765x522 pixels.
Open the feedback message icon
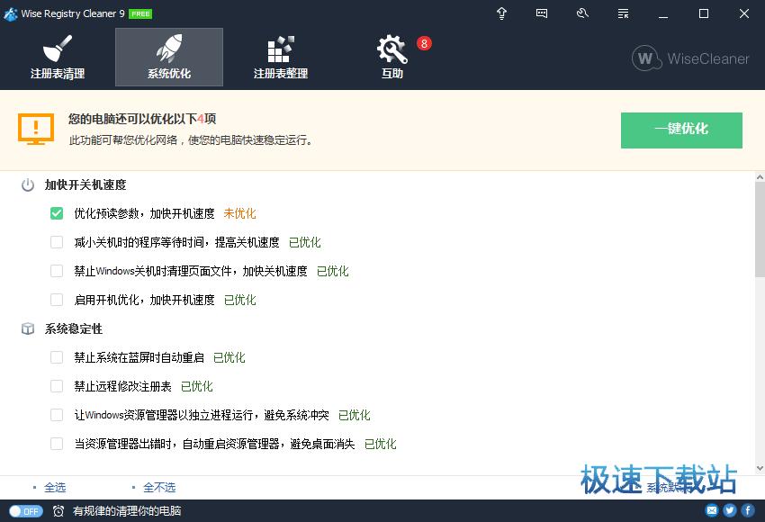542,13
